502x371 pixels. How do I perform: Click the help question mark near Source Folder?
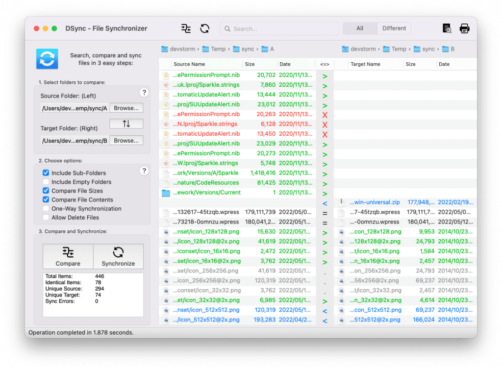pyautogui.click(x=144, y=92)
